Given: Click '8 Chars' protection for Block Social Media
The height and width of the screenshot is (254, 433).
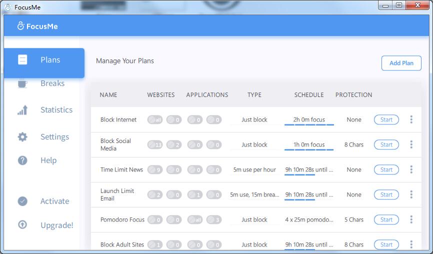Looking at the screenshot, I should pos(354,144).
